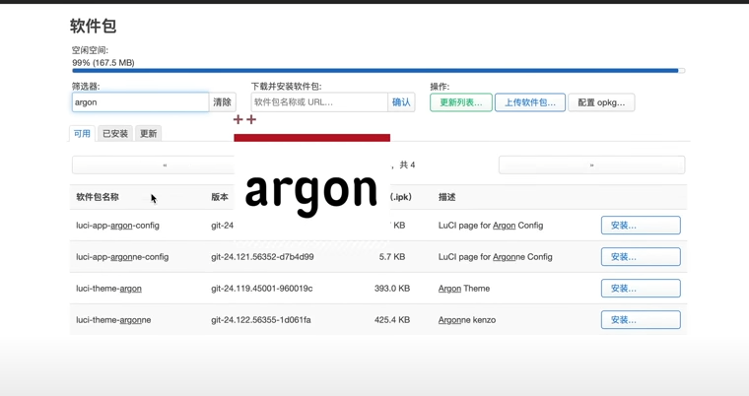The height and width of the screenshot is (396, 749).
Task: Click version git-24.119.45001-960019c
Action: pos(262,289)
